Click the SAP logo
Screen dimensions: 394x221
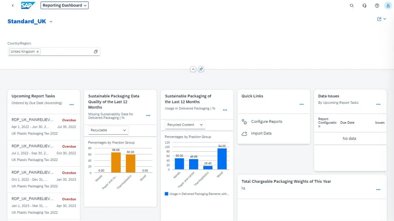point(28,6)
